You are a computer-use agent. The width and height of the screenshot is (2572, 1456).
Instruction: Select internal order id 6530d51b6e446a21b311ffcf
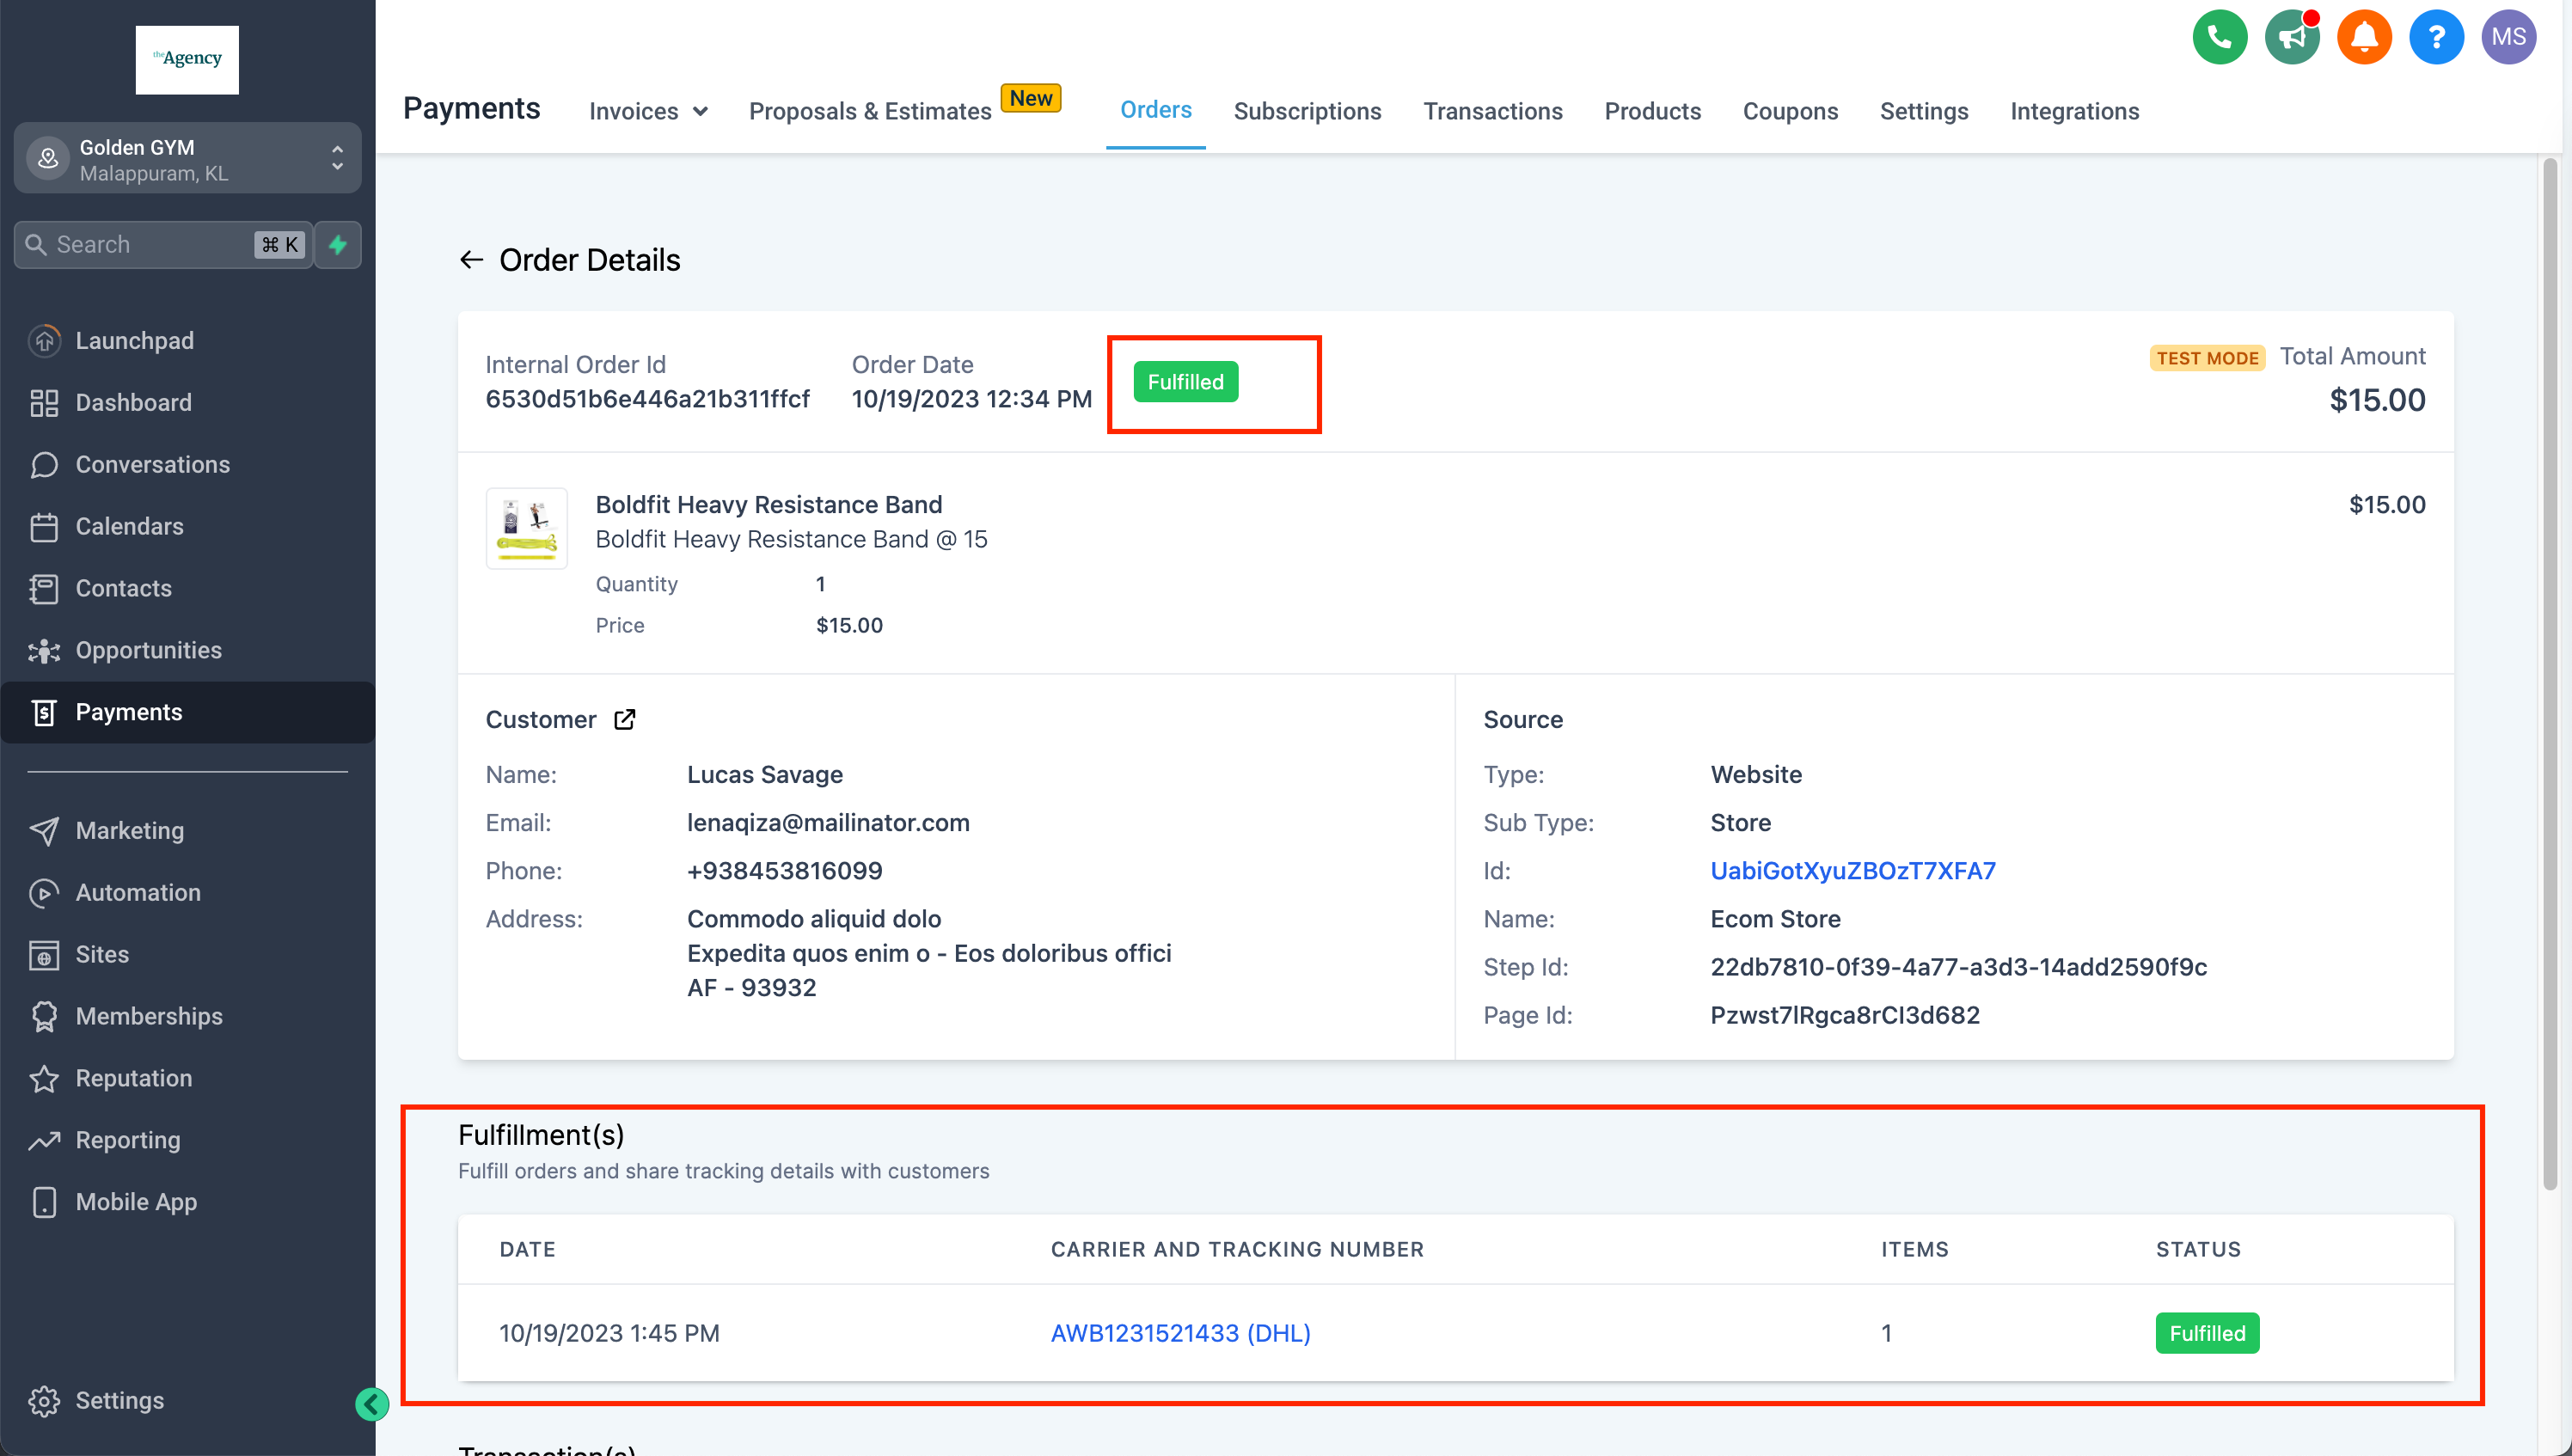click(x=647, y=399)
